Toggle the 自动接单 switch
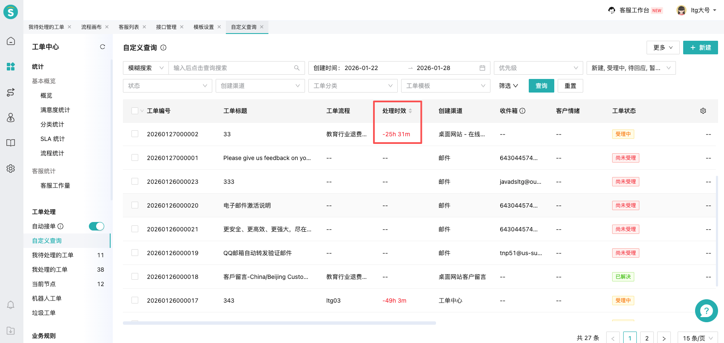Viewport: 724px width, 343px height. pos(97,226)
